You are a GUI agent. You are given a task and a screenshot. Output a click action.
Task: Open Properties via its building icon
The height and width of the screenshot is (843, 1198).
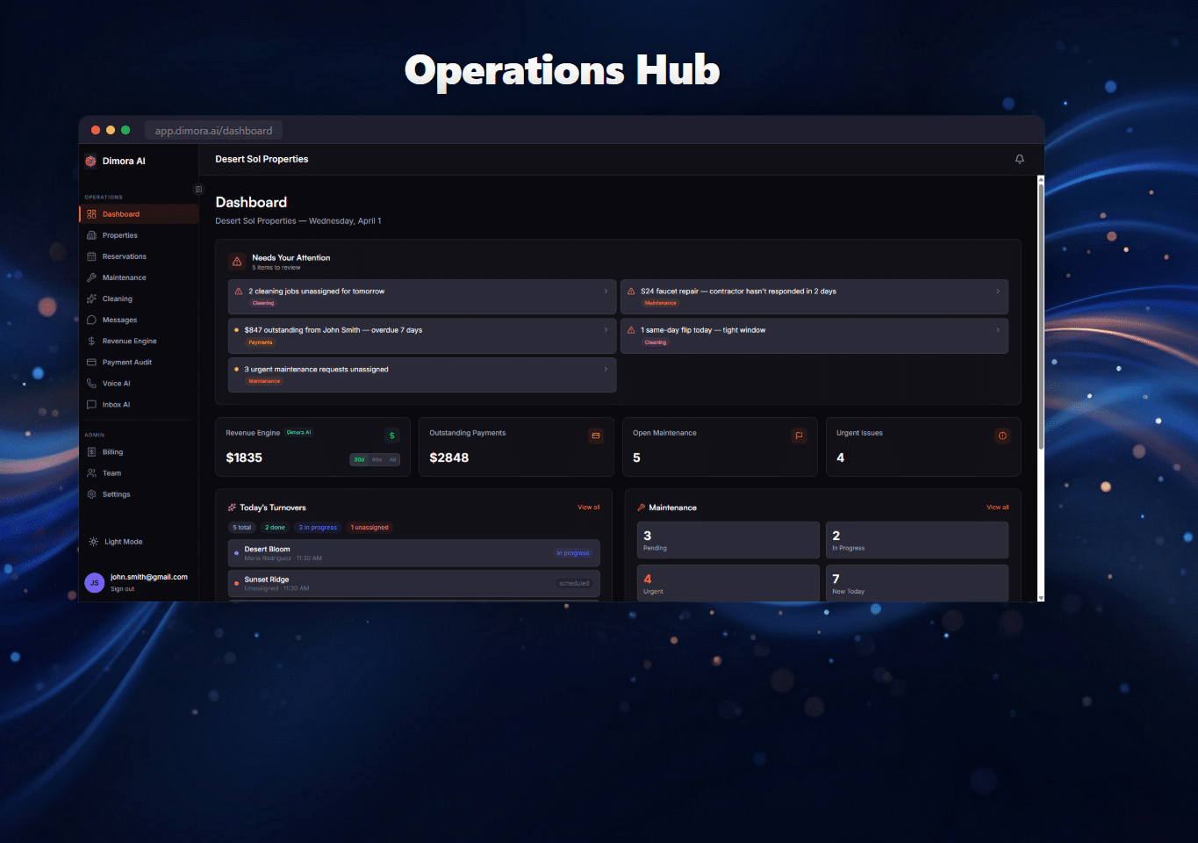pyautogui.click(x=91, y=235)
